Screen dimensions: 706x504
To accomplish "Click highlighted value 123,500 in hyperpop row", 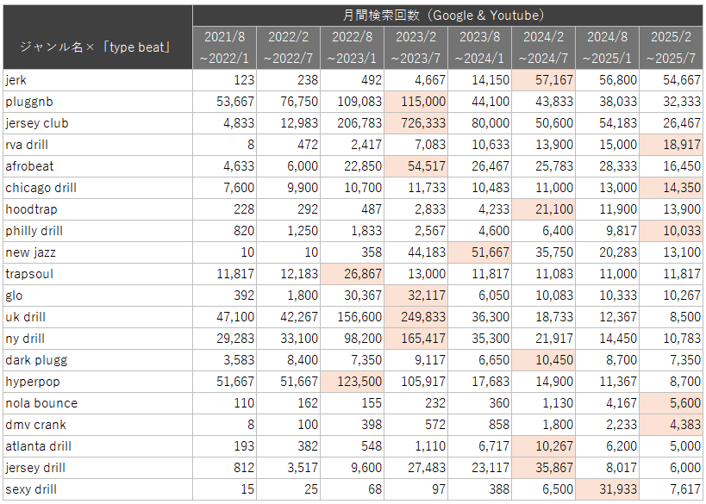I will (352, 382).
